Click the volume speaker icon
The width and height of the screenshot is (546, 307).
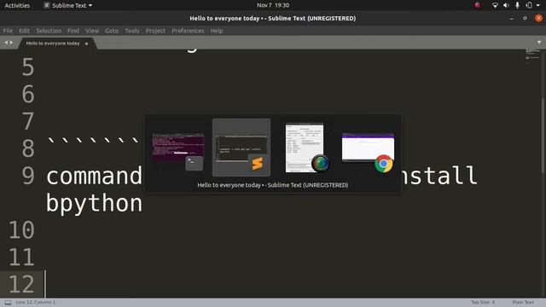click(506, 5)
